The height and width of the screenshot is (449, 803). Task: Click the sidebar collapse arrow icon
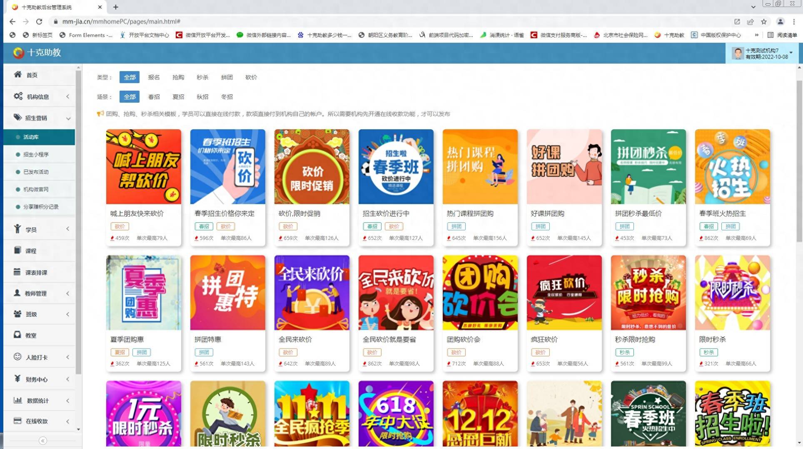point(42,440)
